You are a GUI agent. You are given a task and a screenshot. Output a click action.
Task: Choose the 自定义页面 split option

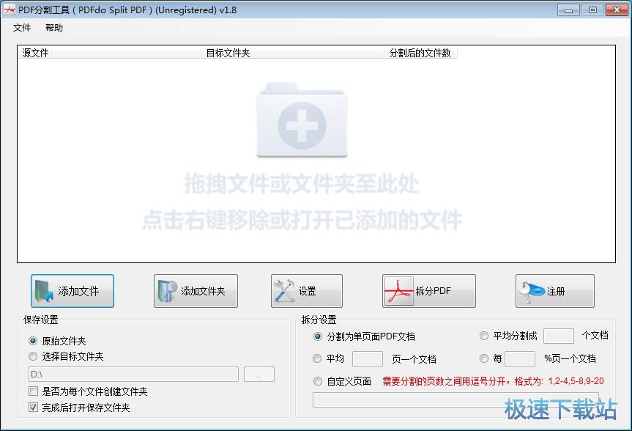(x=317, y=381)
